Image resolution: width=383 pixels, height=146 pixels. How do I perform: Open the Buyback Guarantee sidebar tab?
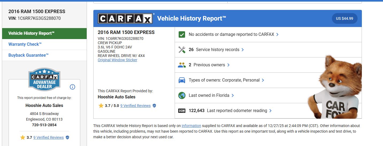click(x=29, y=55)
